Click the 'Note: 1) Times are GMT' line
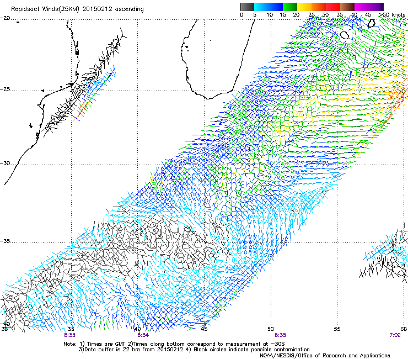Viewport: 408px width, 359px height. pyautogui.click(x=174, y=344)
